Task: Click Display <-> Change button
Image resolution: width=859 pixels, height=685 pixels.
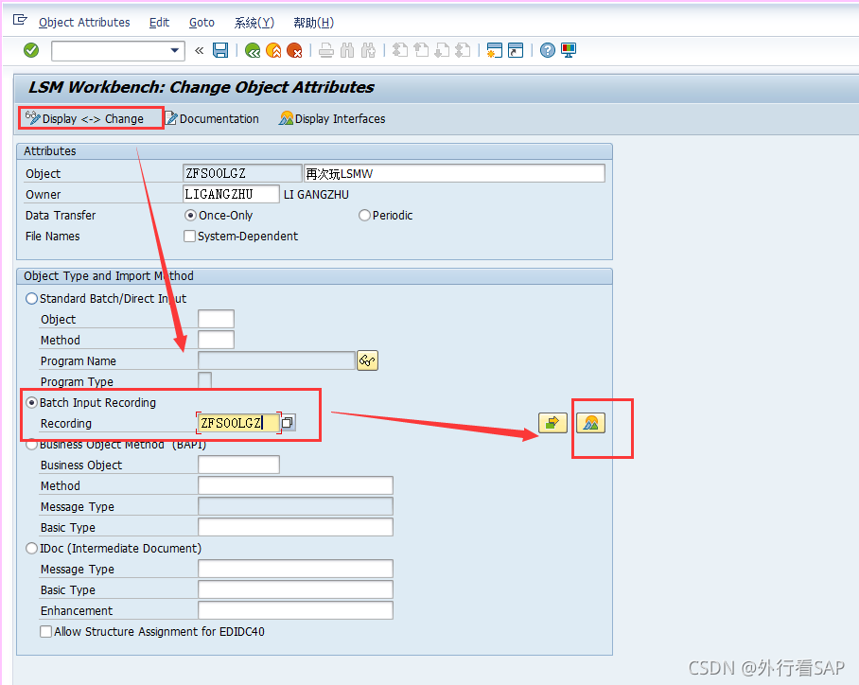Action: [85, 118]
